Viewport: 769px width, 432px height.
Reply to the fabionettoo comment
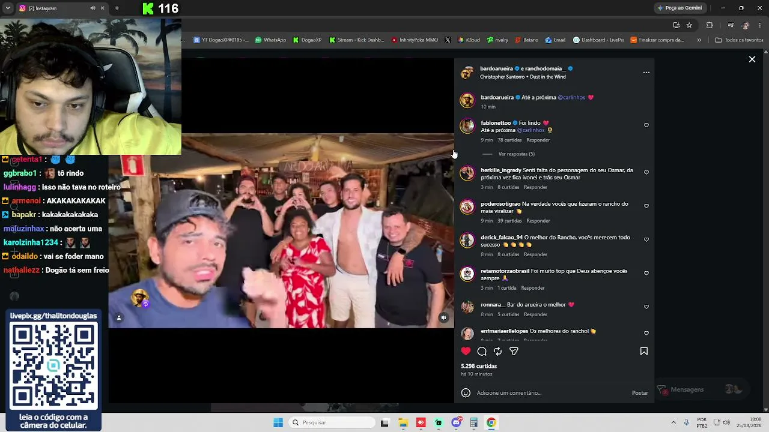point(538,140)
